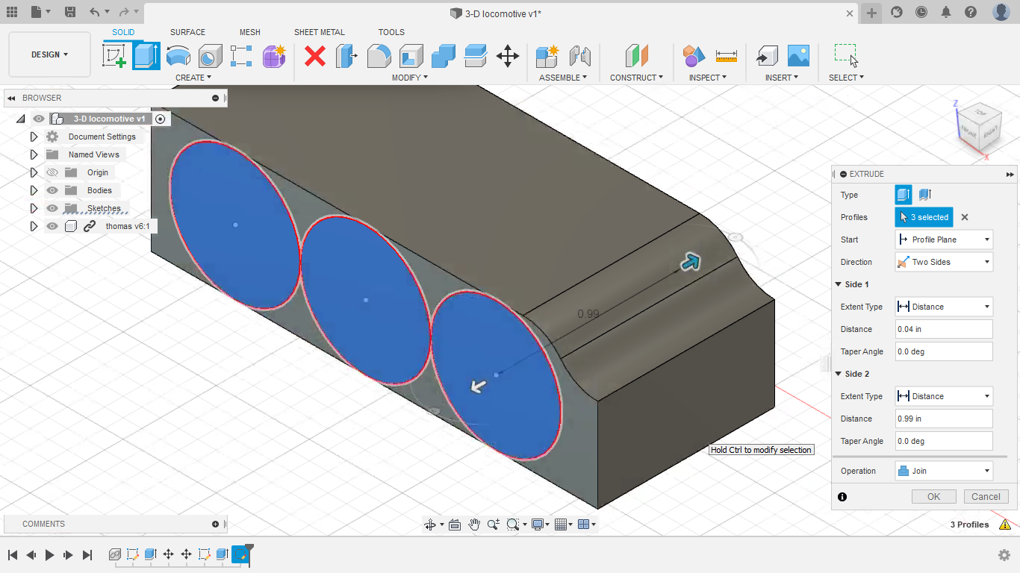
Task: Select the Press Pull tool
Action: [x=346, y=56]
